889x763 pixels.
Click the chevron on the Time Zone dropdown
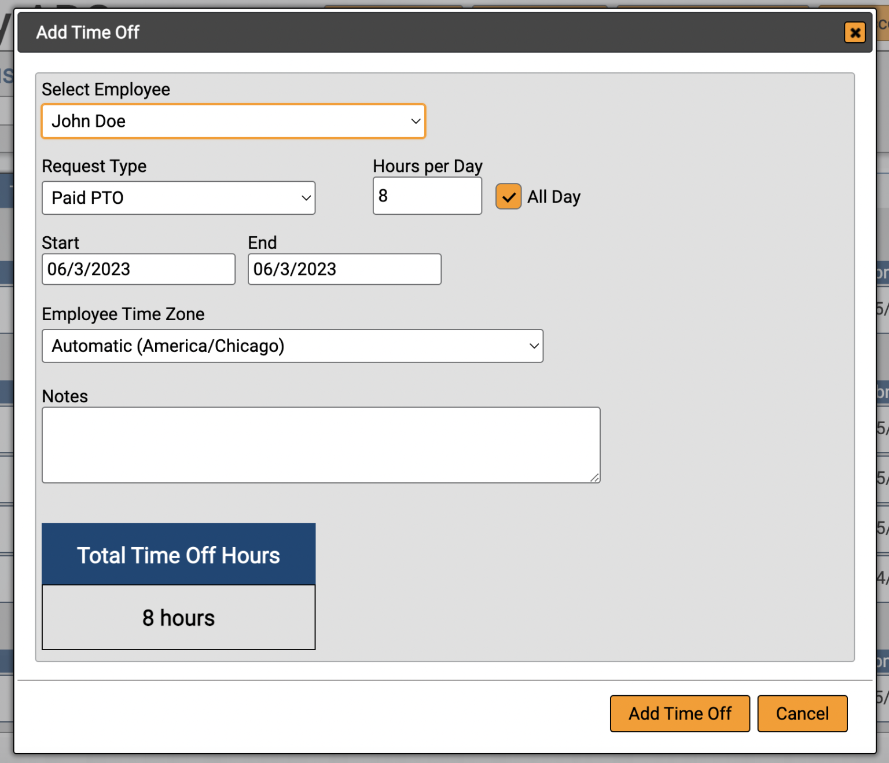click(534, 346)
